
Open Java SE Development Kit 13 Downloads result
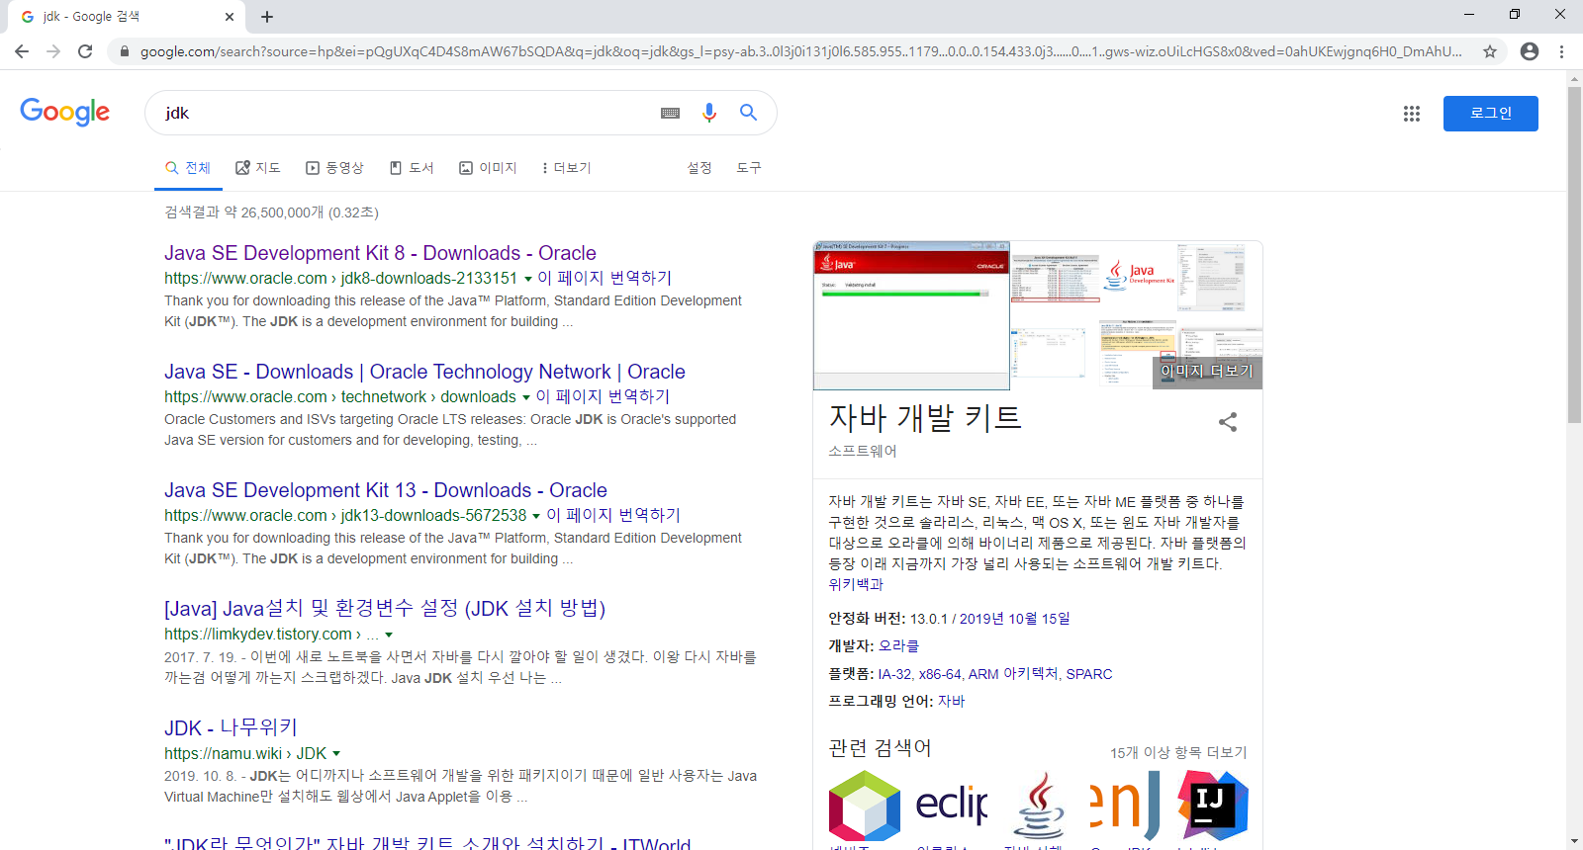pyautogui.click(x=386, y=490)
